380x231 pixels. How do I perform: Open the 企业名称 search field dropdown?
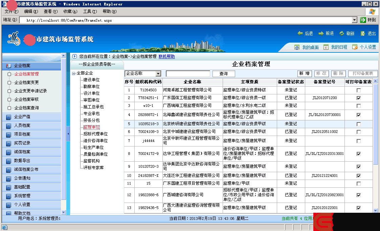click(158, 74)
